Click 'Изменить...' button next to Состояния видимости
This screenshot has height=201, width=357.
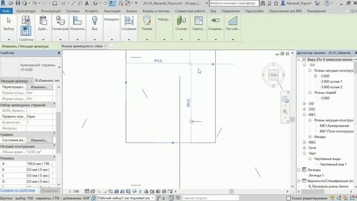pos(40,140)
